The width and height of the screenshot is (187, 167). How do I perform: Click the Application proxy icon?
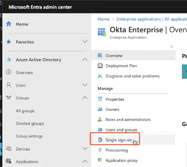point(100,160)
